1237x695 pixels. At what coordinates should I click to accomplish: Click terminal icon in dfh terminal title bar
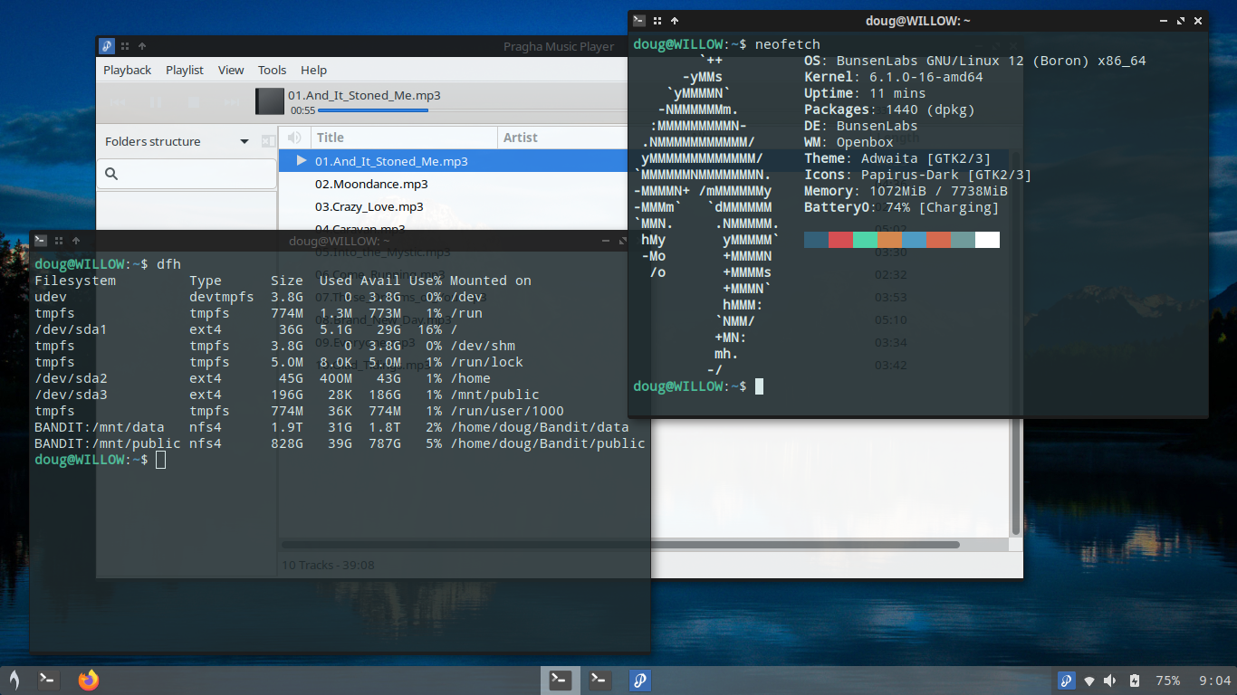pyautogui.click(x=41, y=241)
